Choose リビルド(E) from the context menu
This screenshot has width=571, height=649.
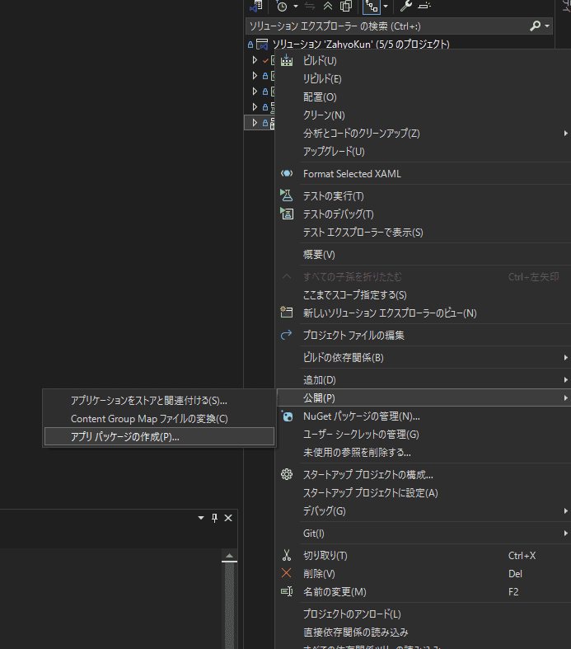pos(424,78)
